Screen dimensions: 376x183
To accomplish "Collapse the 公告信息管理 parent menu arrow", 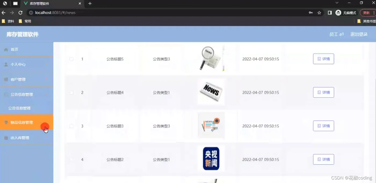I will pyautogui.click(x=47, y=94).
